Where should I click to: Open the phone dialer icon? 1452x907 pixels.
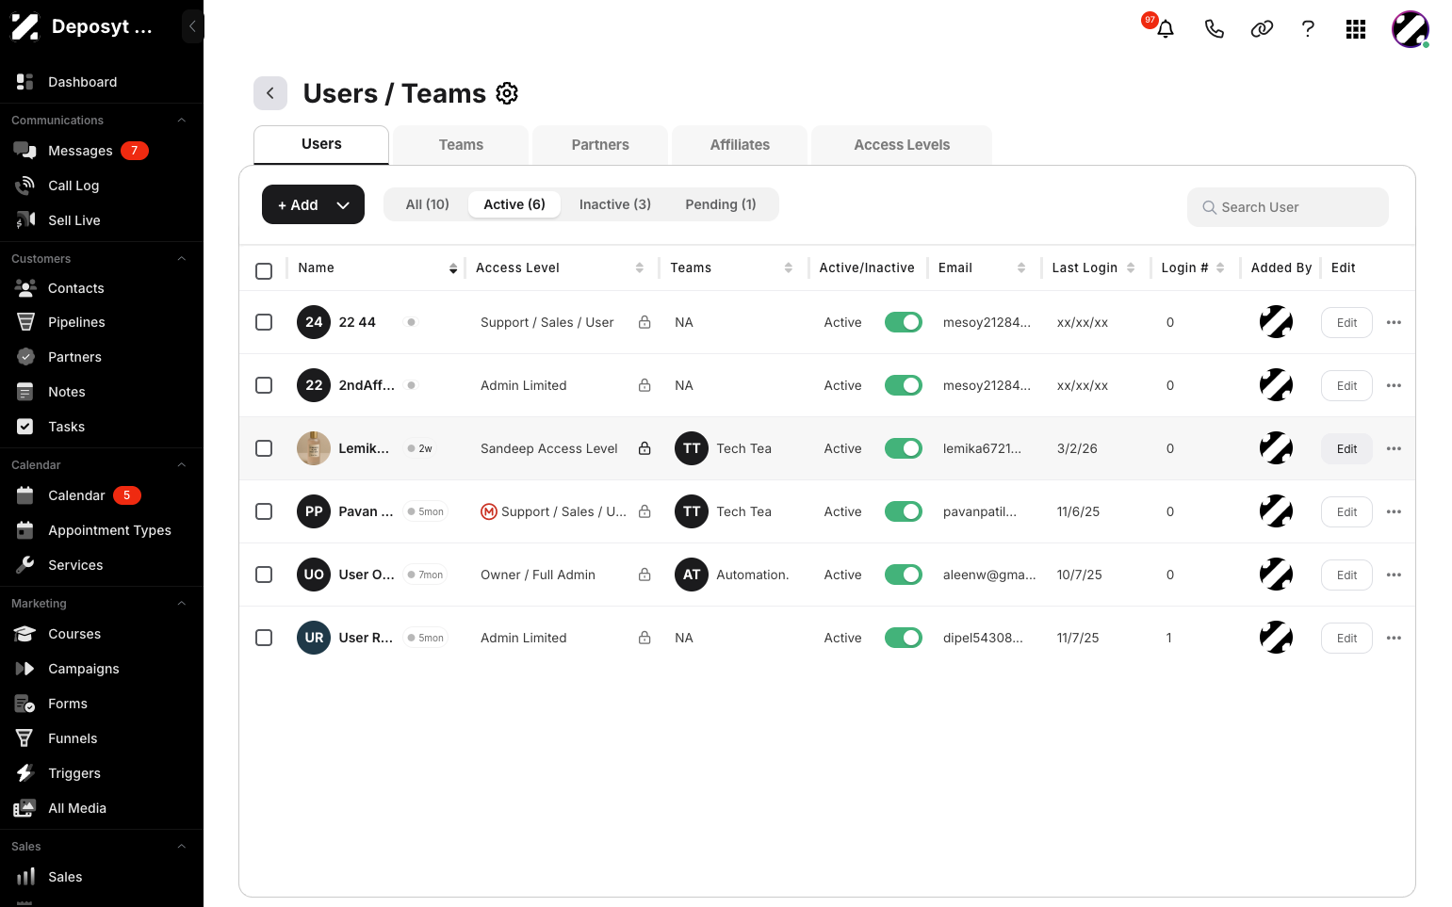(1215, 29)
